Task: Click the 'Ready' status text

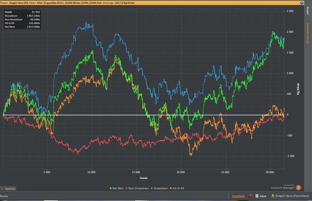Action: [4, 196]
